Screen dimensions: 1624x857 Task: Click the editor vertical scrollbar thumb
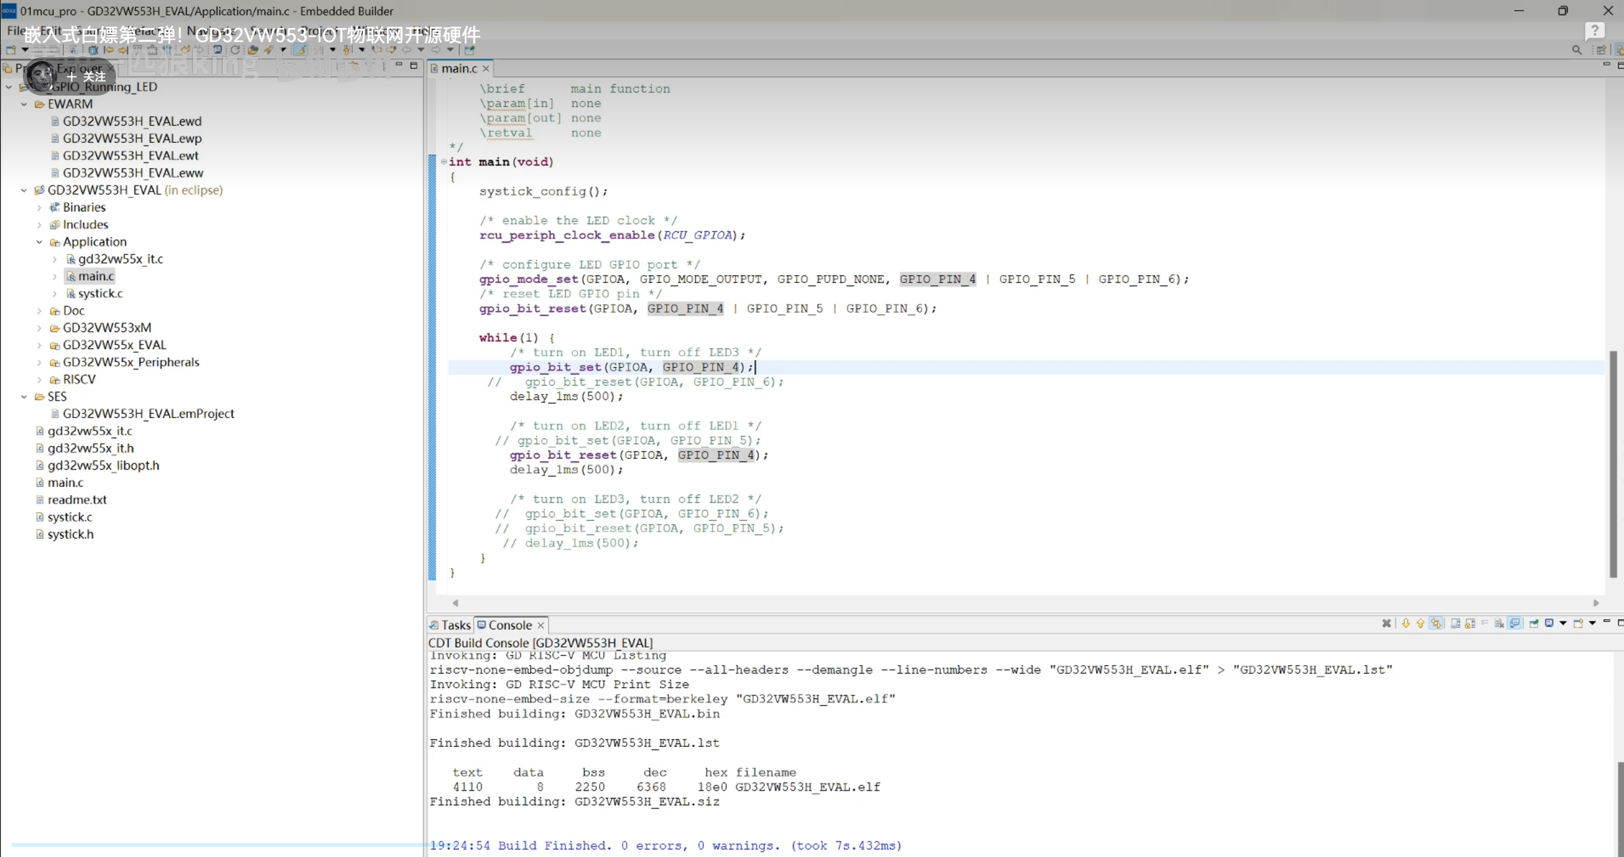[1613, 464]
